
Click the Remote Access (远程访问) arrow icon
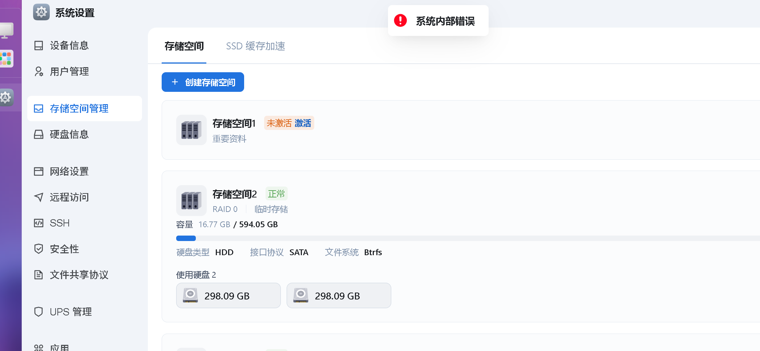pyautogui.click(x=39, y=197)
